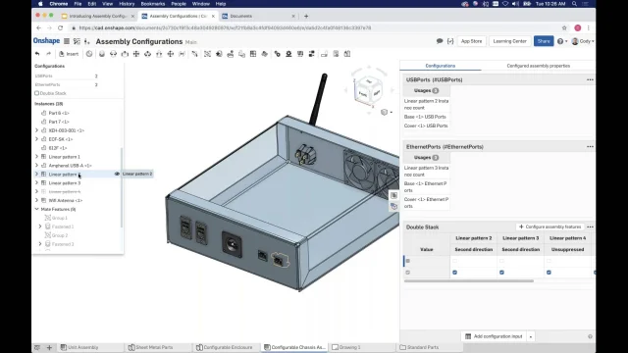Toggle the configuration panel bracket icon

(x=450, y=41)
